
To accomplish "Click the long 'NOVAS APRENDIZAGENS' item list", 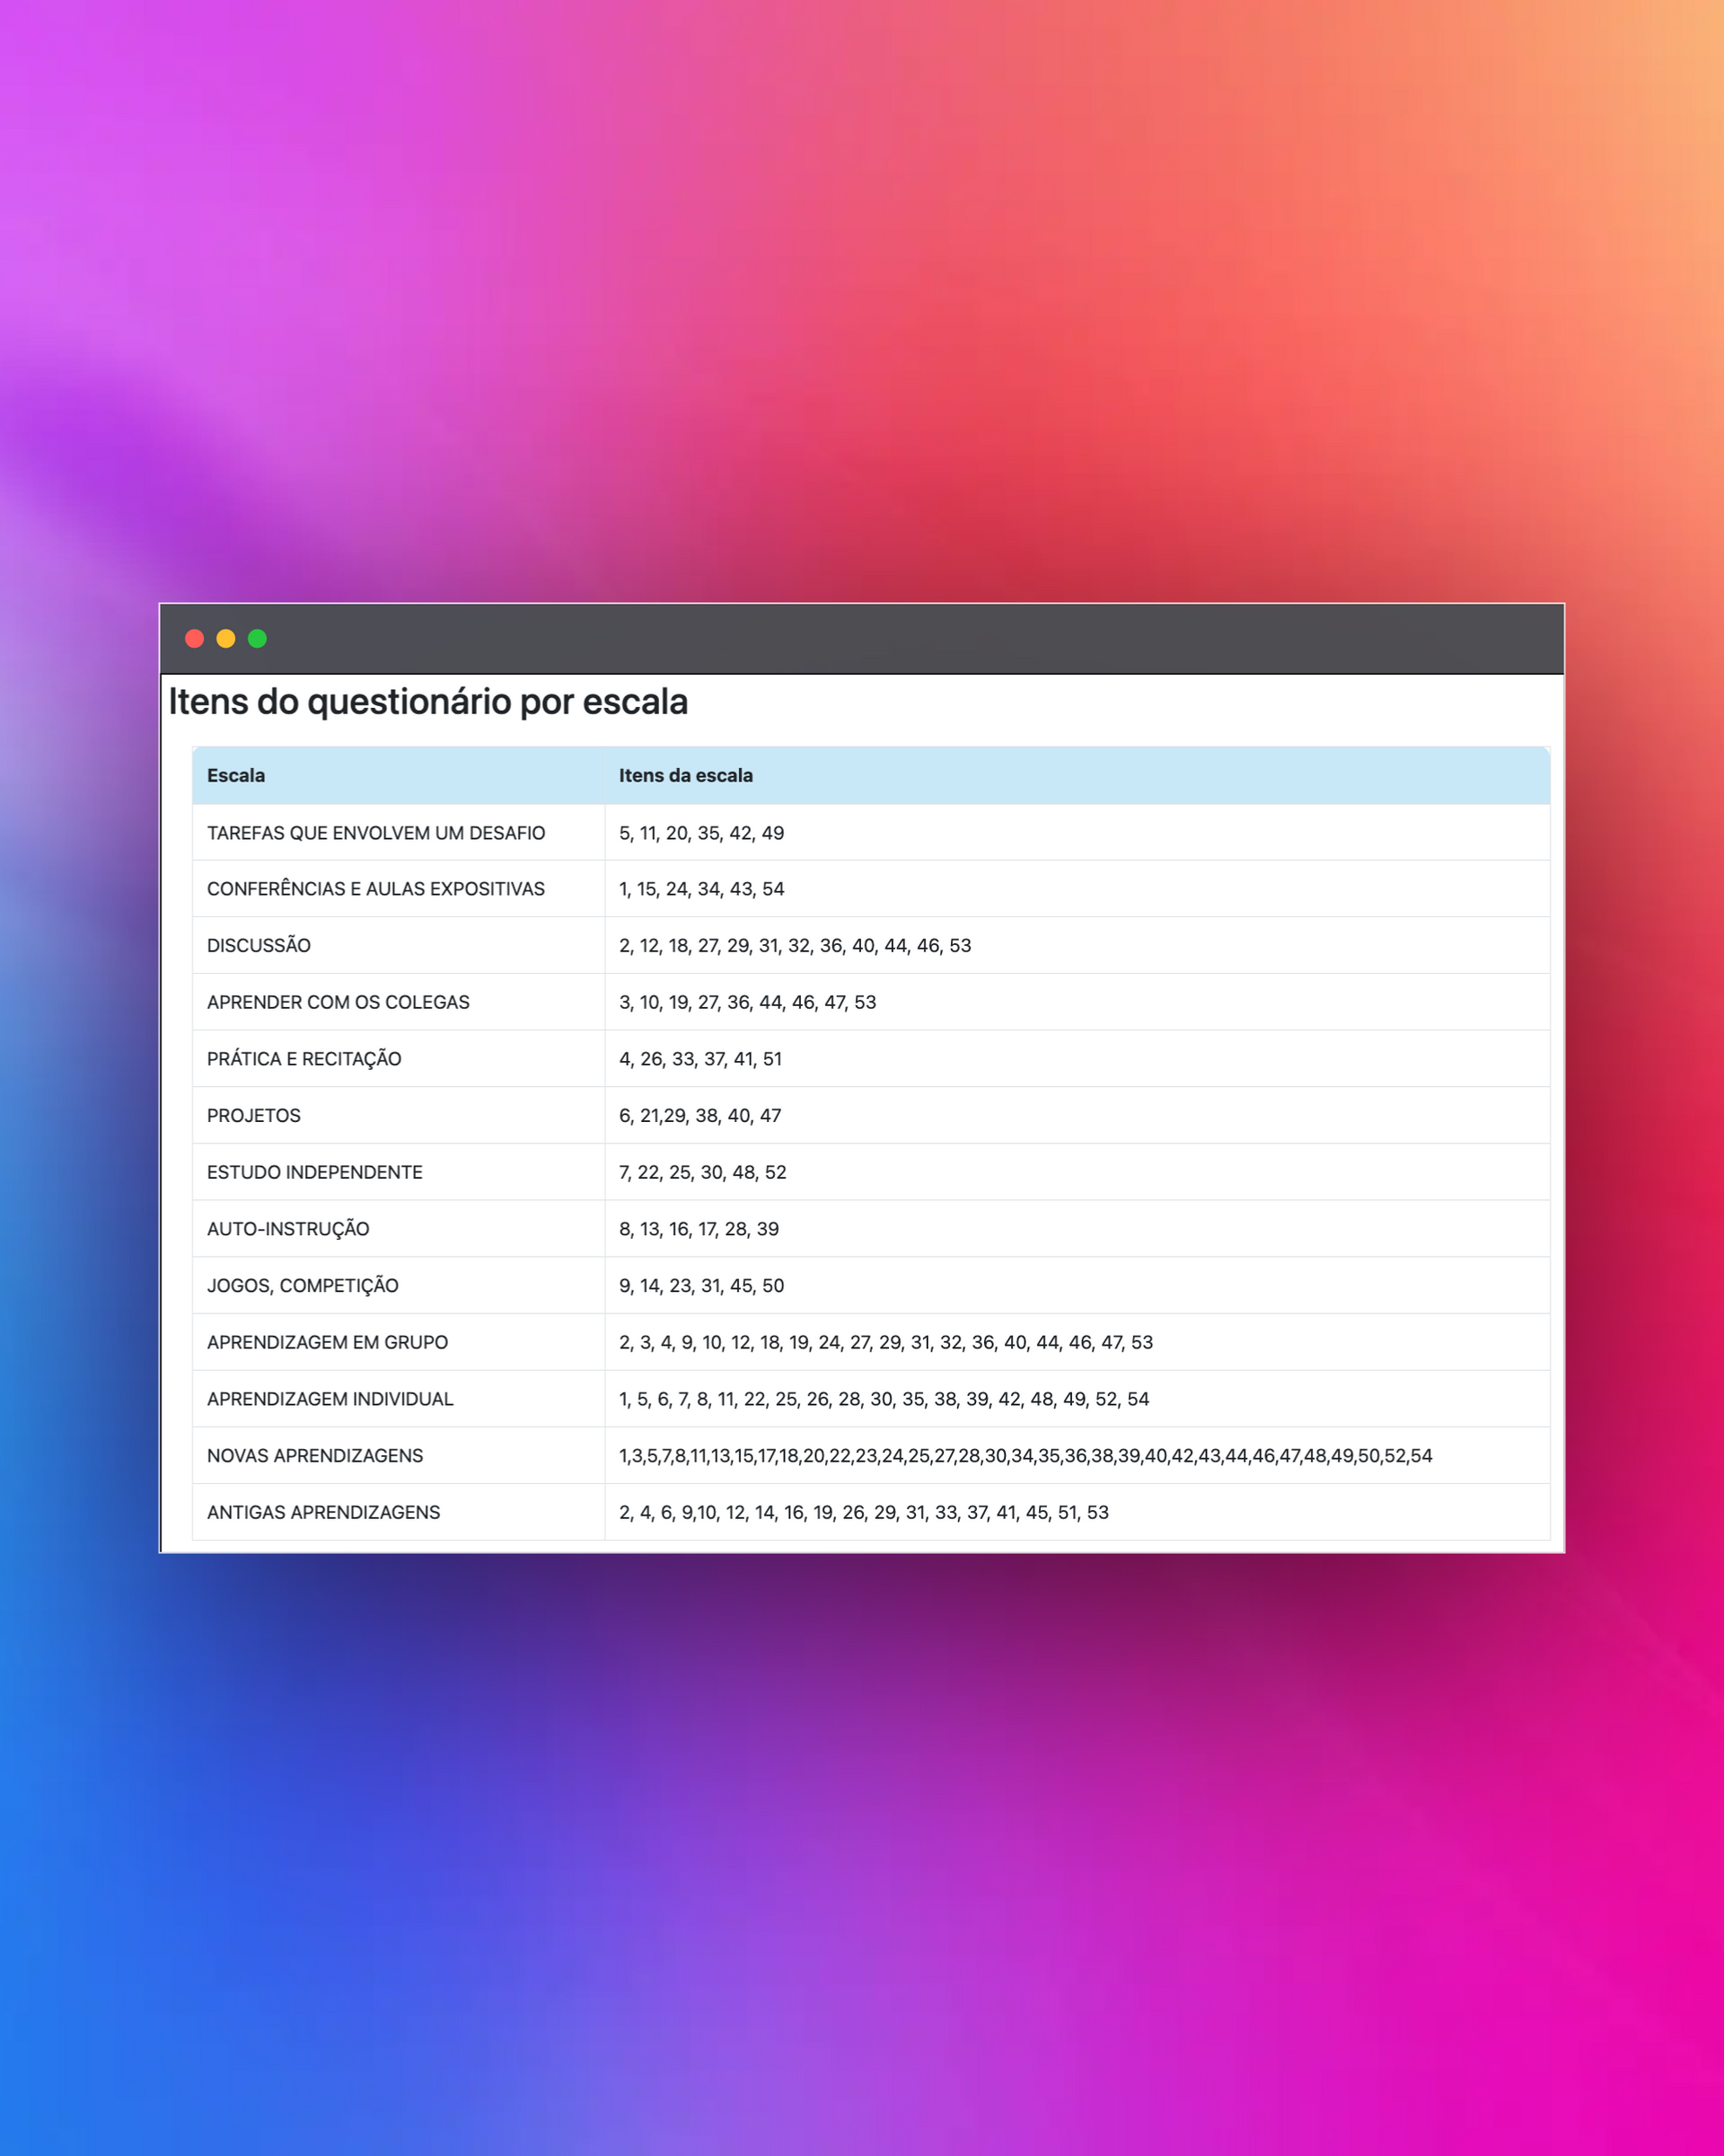I will (1025, 1456).
